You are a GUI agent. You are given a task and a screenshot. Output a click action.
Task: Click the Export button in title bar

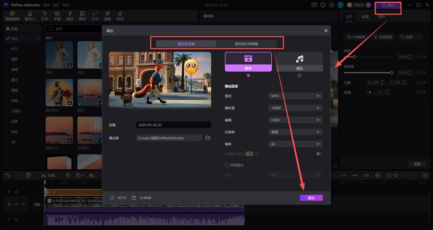tap(388, 5)
